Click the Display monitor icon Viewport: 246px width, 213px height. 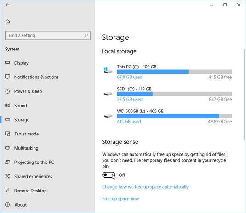click(x=7, y=63)
